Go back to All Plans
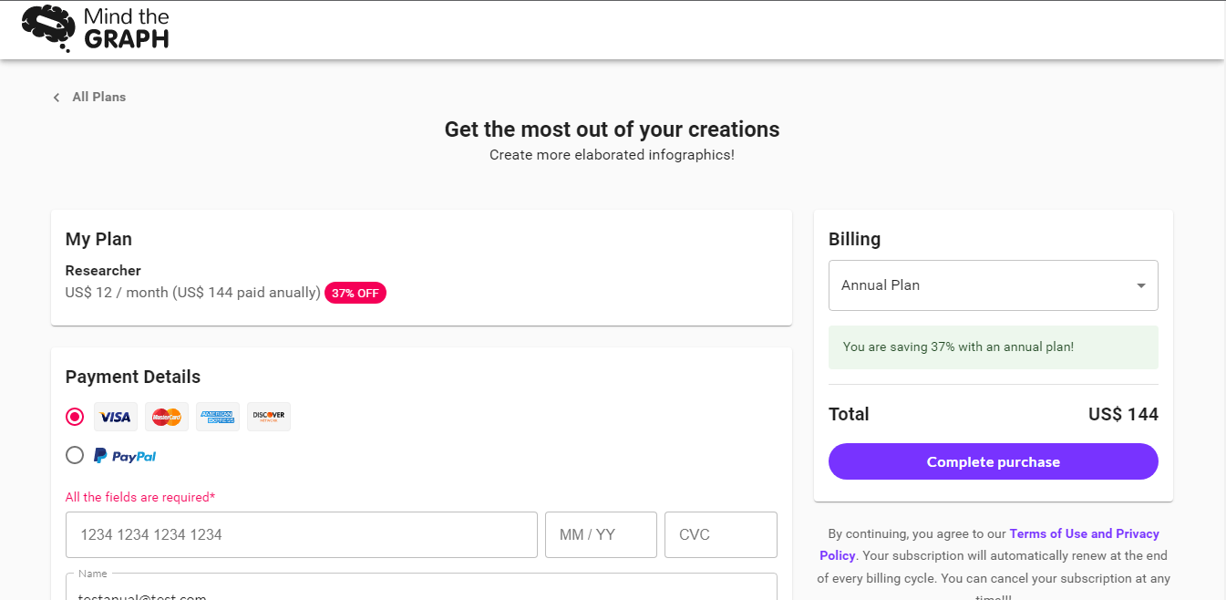This screenshot has width=1226, height=600. [x=99, y=98]
